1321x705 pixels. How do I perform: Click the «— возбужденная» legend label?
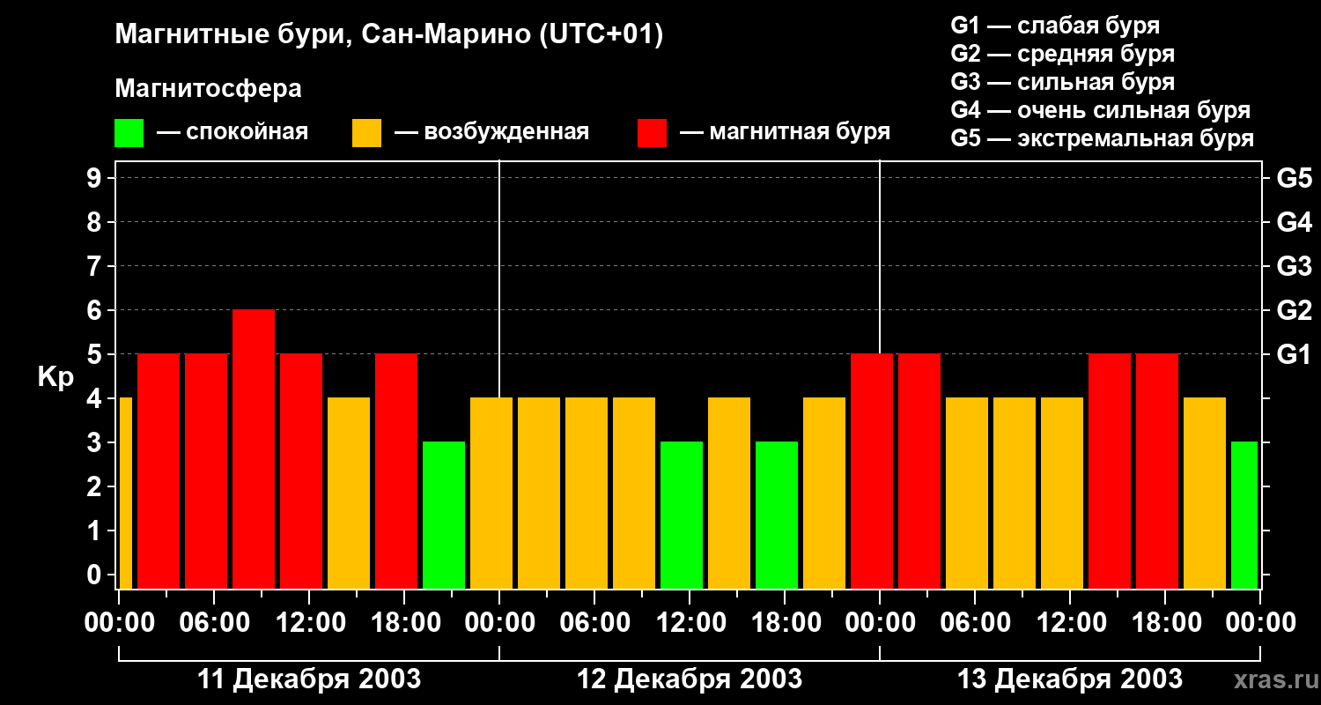click(491, 132)
